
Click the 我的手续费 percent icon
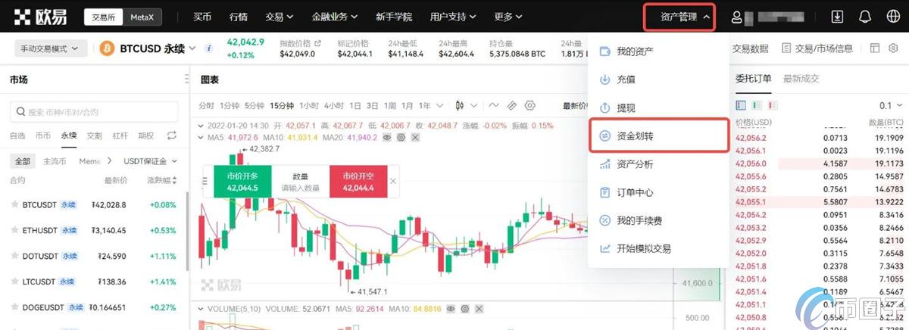pos(604,220)
